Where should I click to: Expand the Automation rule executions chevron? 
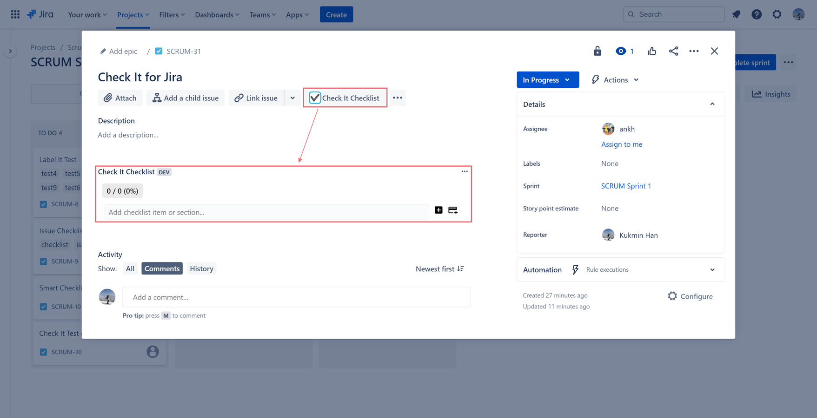click(x=712, y=270)
